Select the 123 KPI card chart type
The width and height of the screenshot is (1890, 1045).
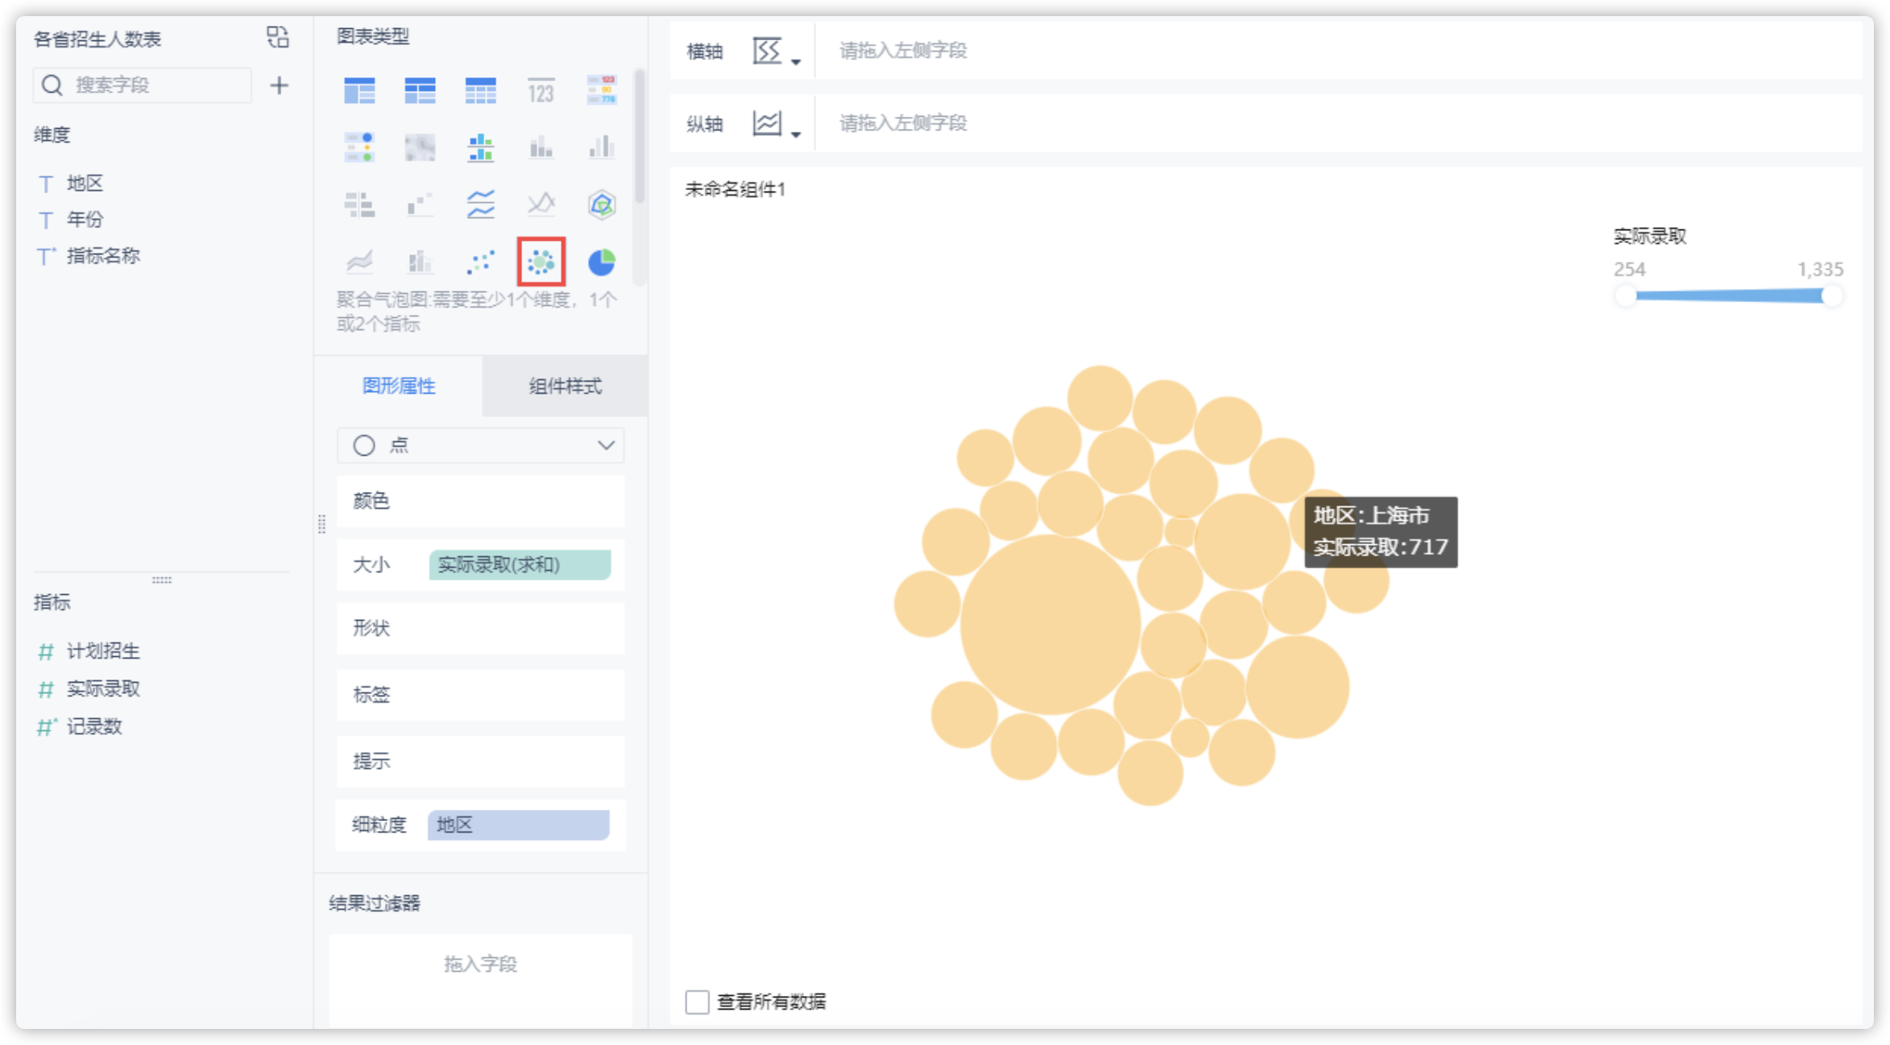click(541, 90)
